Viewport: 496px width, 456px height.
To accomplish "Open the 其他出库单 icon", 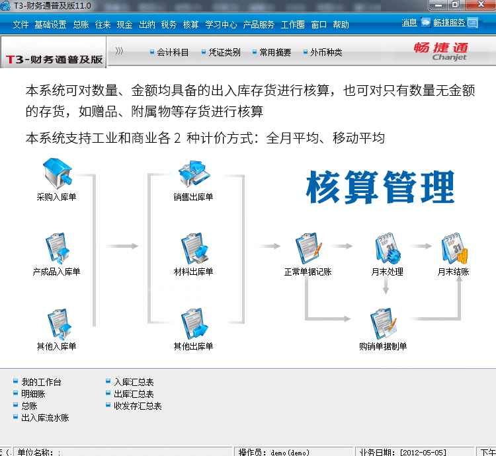I will pos(194,324).
